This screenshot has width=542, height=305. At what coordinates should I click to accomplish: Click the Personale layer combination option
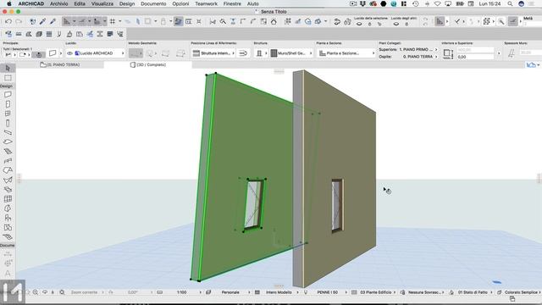pyautogui.click(x=230, y=292)
